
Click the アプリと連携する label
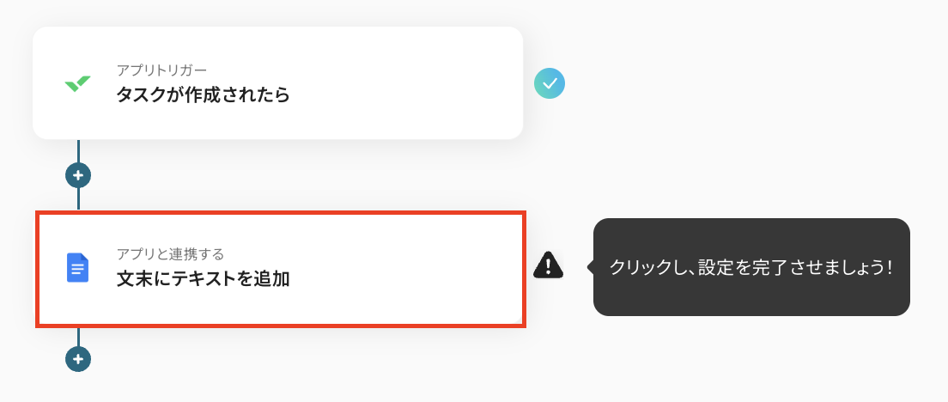click(170, 253)
